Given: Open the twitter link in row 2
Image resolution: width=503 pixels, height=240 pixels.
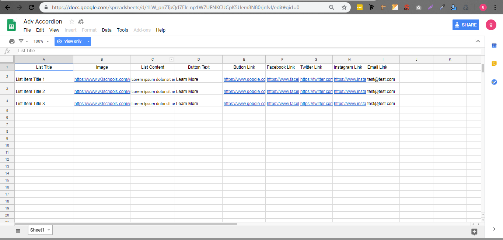Looking at the screenshot, I should [316, 79].
